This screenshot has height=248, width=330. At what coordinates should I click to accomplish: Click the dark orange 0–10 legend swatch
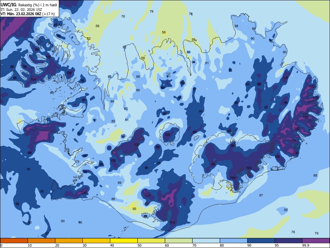[x=14, y=241]
